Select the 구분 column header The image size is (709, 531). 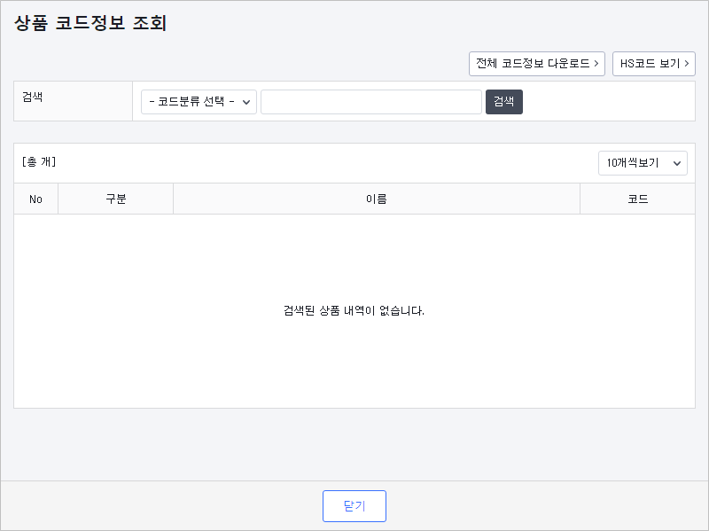[x=116, y=199]
